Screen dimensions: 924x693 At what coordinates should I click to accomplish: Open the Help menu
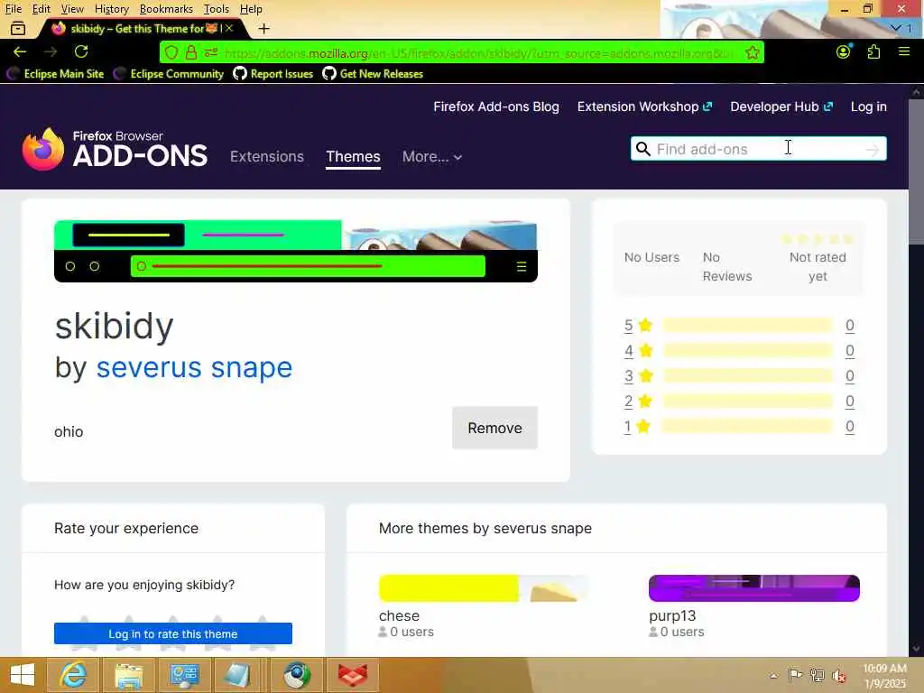(x=251, y=9)
